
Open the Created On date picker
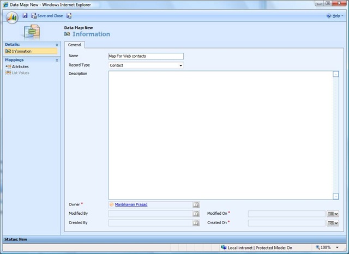(x=333, y=223)
